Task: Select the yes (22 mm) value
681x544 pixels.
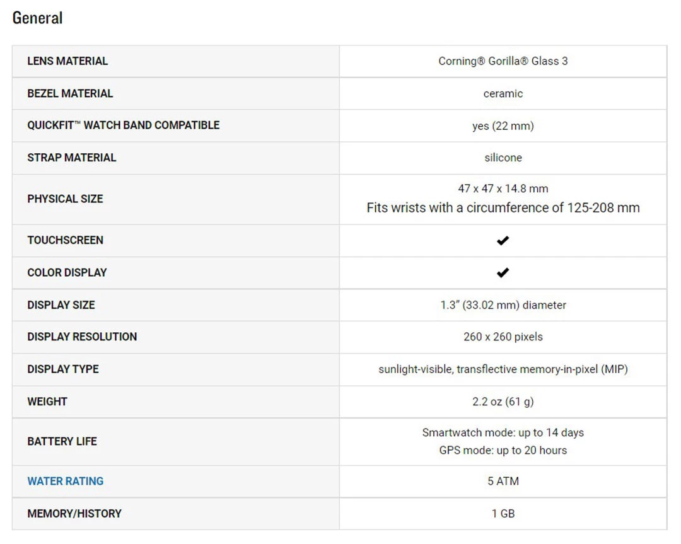Action: pos(503,126)
